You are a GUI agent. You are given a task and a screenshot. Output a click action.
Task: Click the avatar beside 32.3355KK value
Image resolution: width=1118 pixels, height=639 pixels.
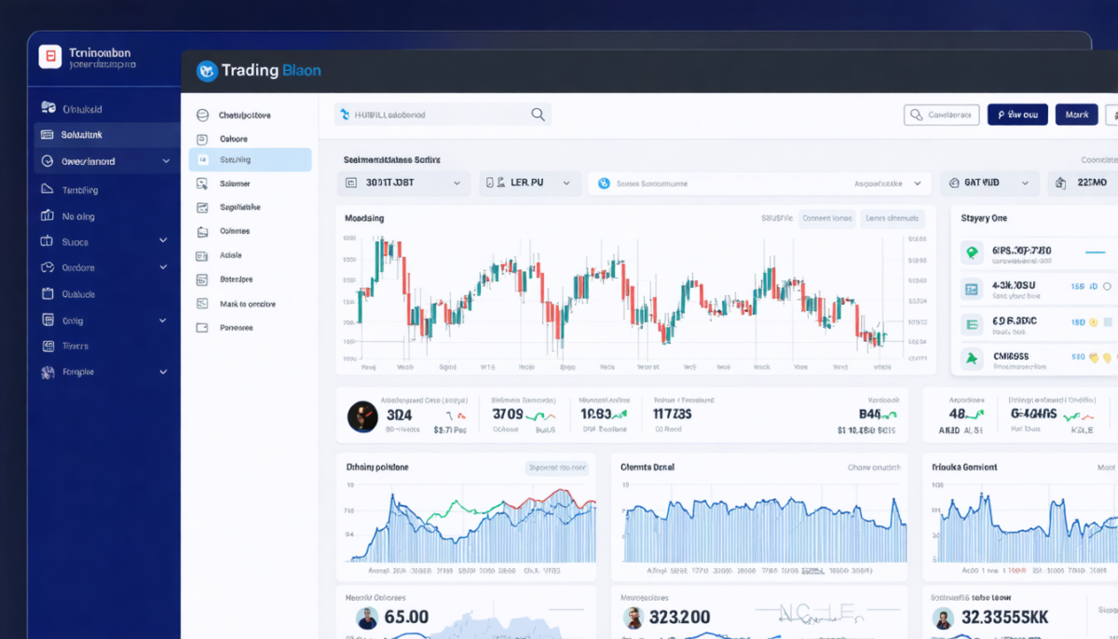[x=943, y=618]
